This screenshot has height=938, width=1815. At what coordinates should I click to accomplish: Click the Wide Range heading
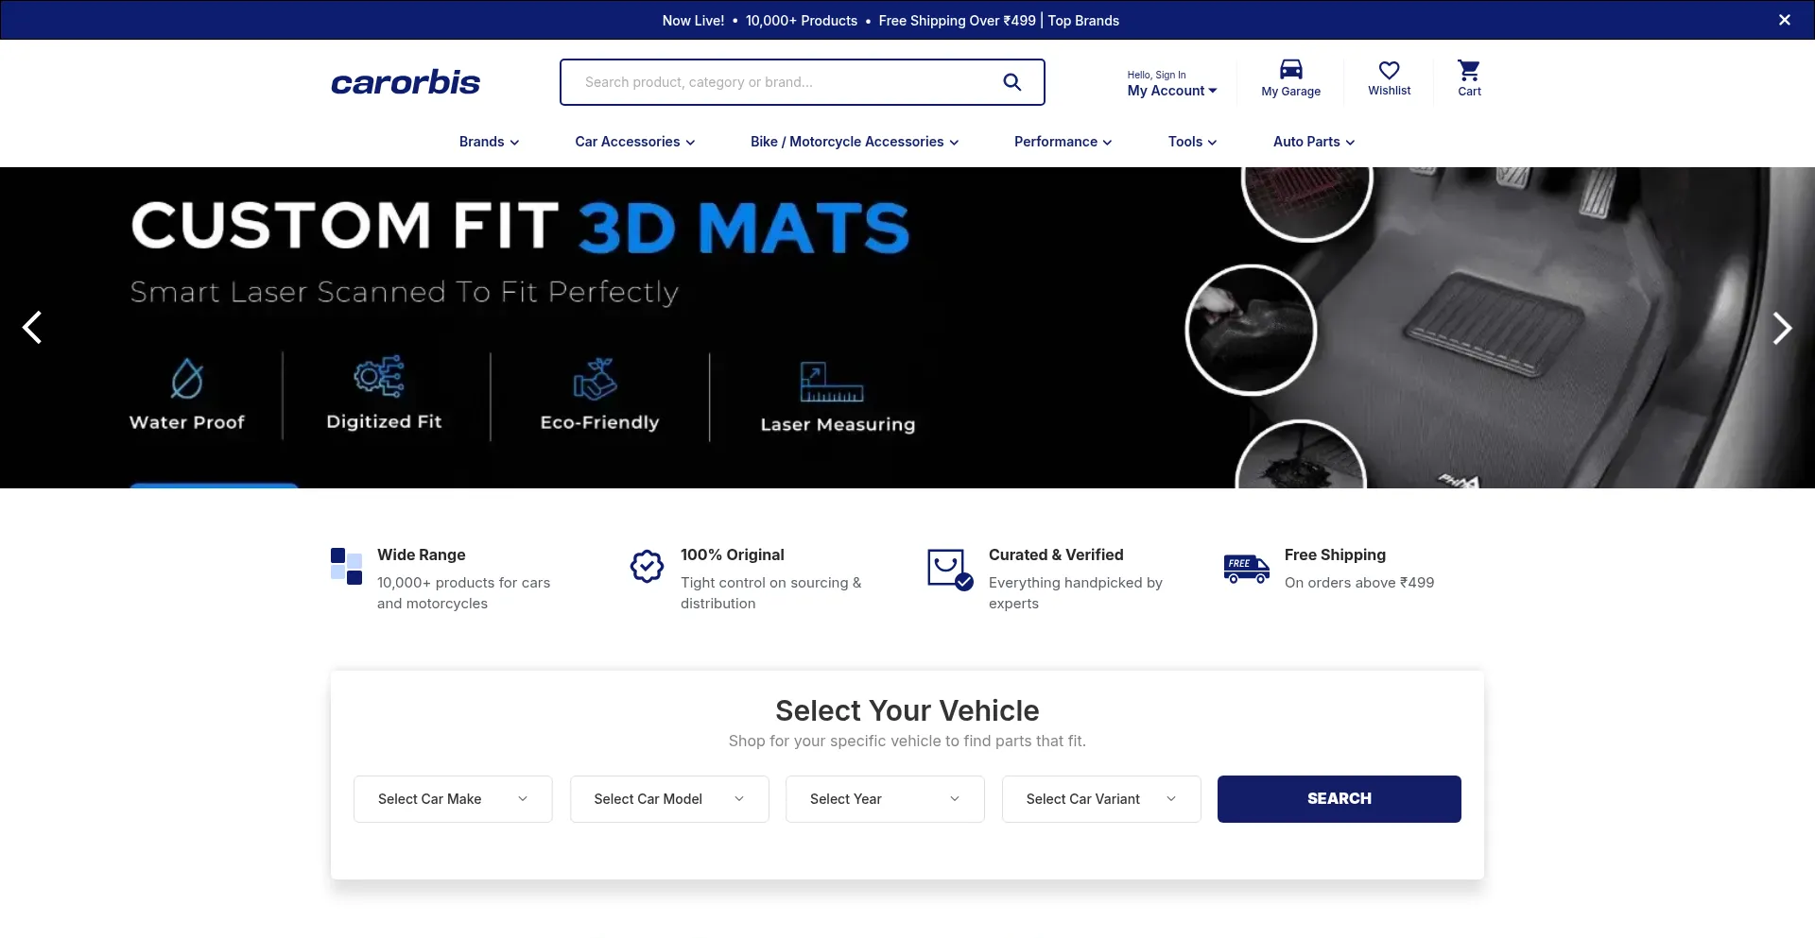422,554
